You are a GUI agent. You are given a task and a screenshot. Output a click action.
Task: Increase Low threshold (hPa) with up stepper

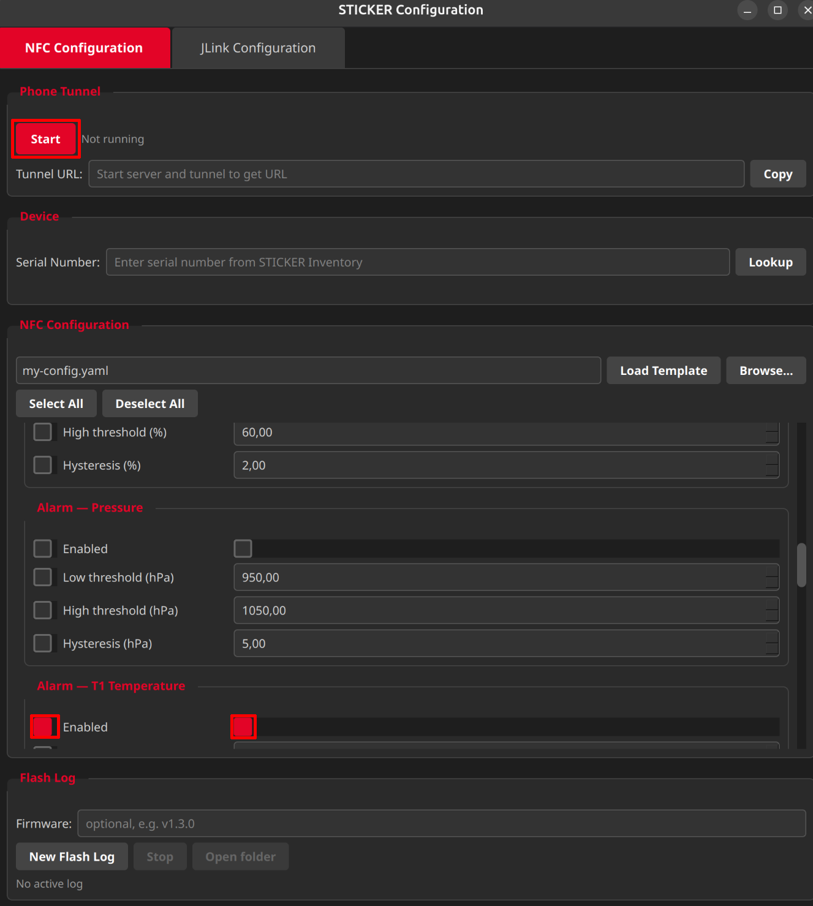click(x=773, y=571)
